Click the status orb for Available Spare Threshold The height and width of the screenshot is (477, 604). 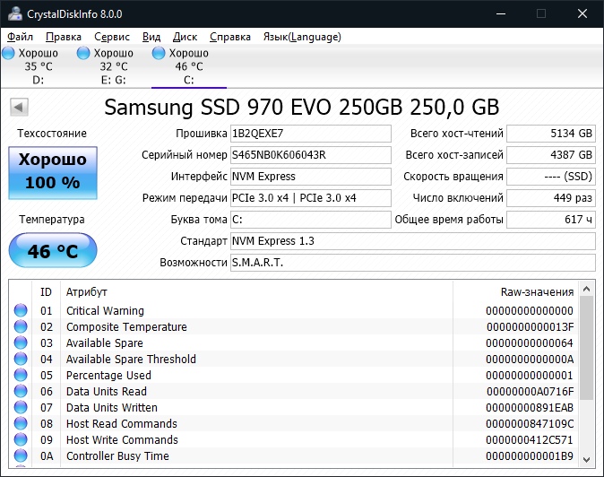pyautogui.click(x=21, y=359)
